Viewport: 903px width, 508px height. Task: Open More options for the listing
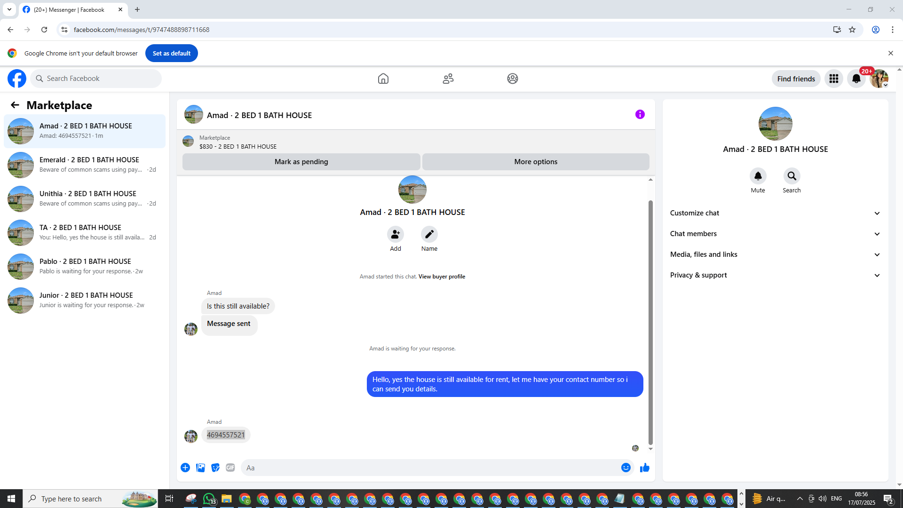pos(536,162)
